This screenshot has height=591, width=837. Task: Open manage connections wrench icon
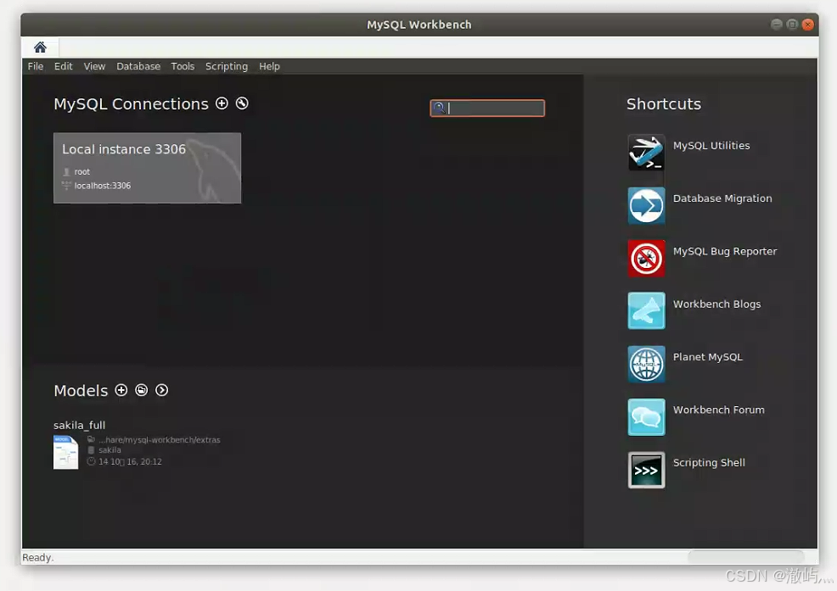pyautogui.click(x=242, y=103)
